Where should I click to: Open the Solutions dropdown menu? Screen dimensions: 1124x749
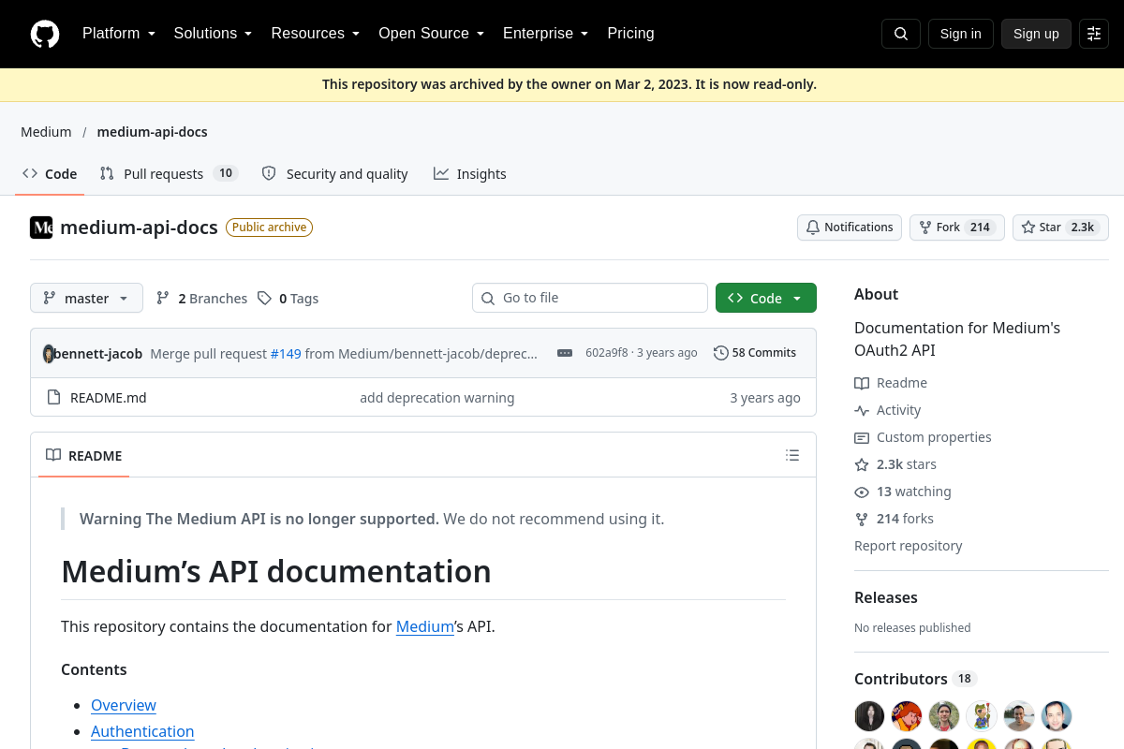click(x=213, y=34)
